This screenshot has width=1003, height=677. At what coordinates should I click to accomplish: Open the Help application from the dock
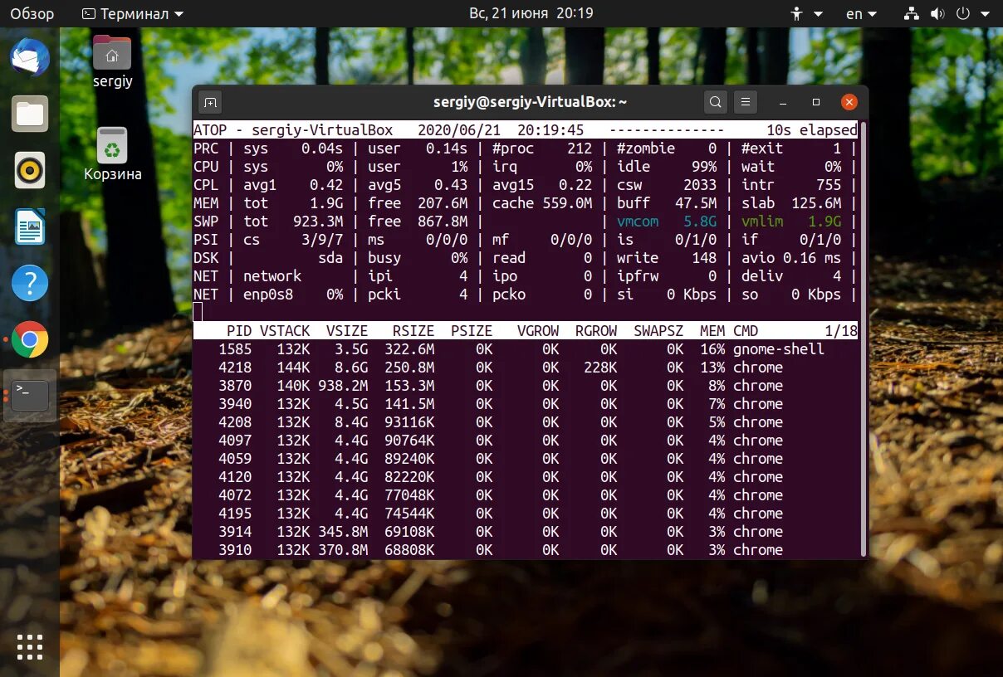pyautogui.click(x=30, y=283)
